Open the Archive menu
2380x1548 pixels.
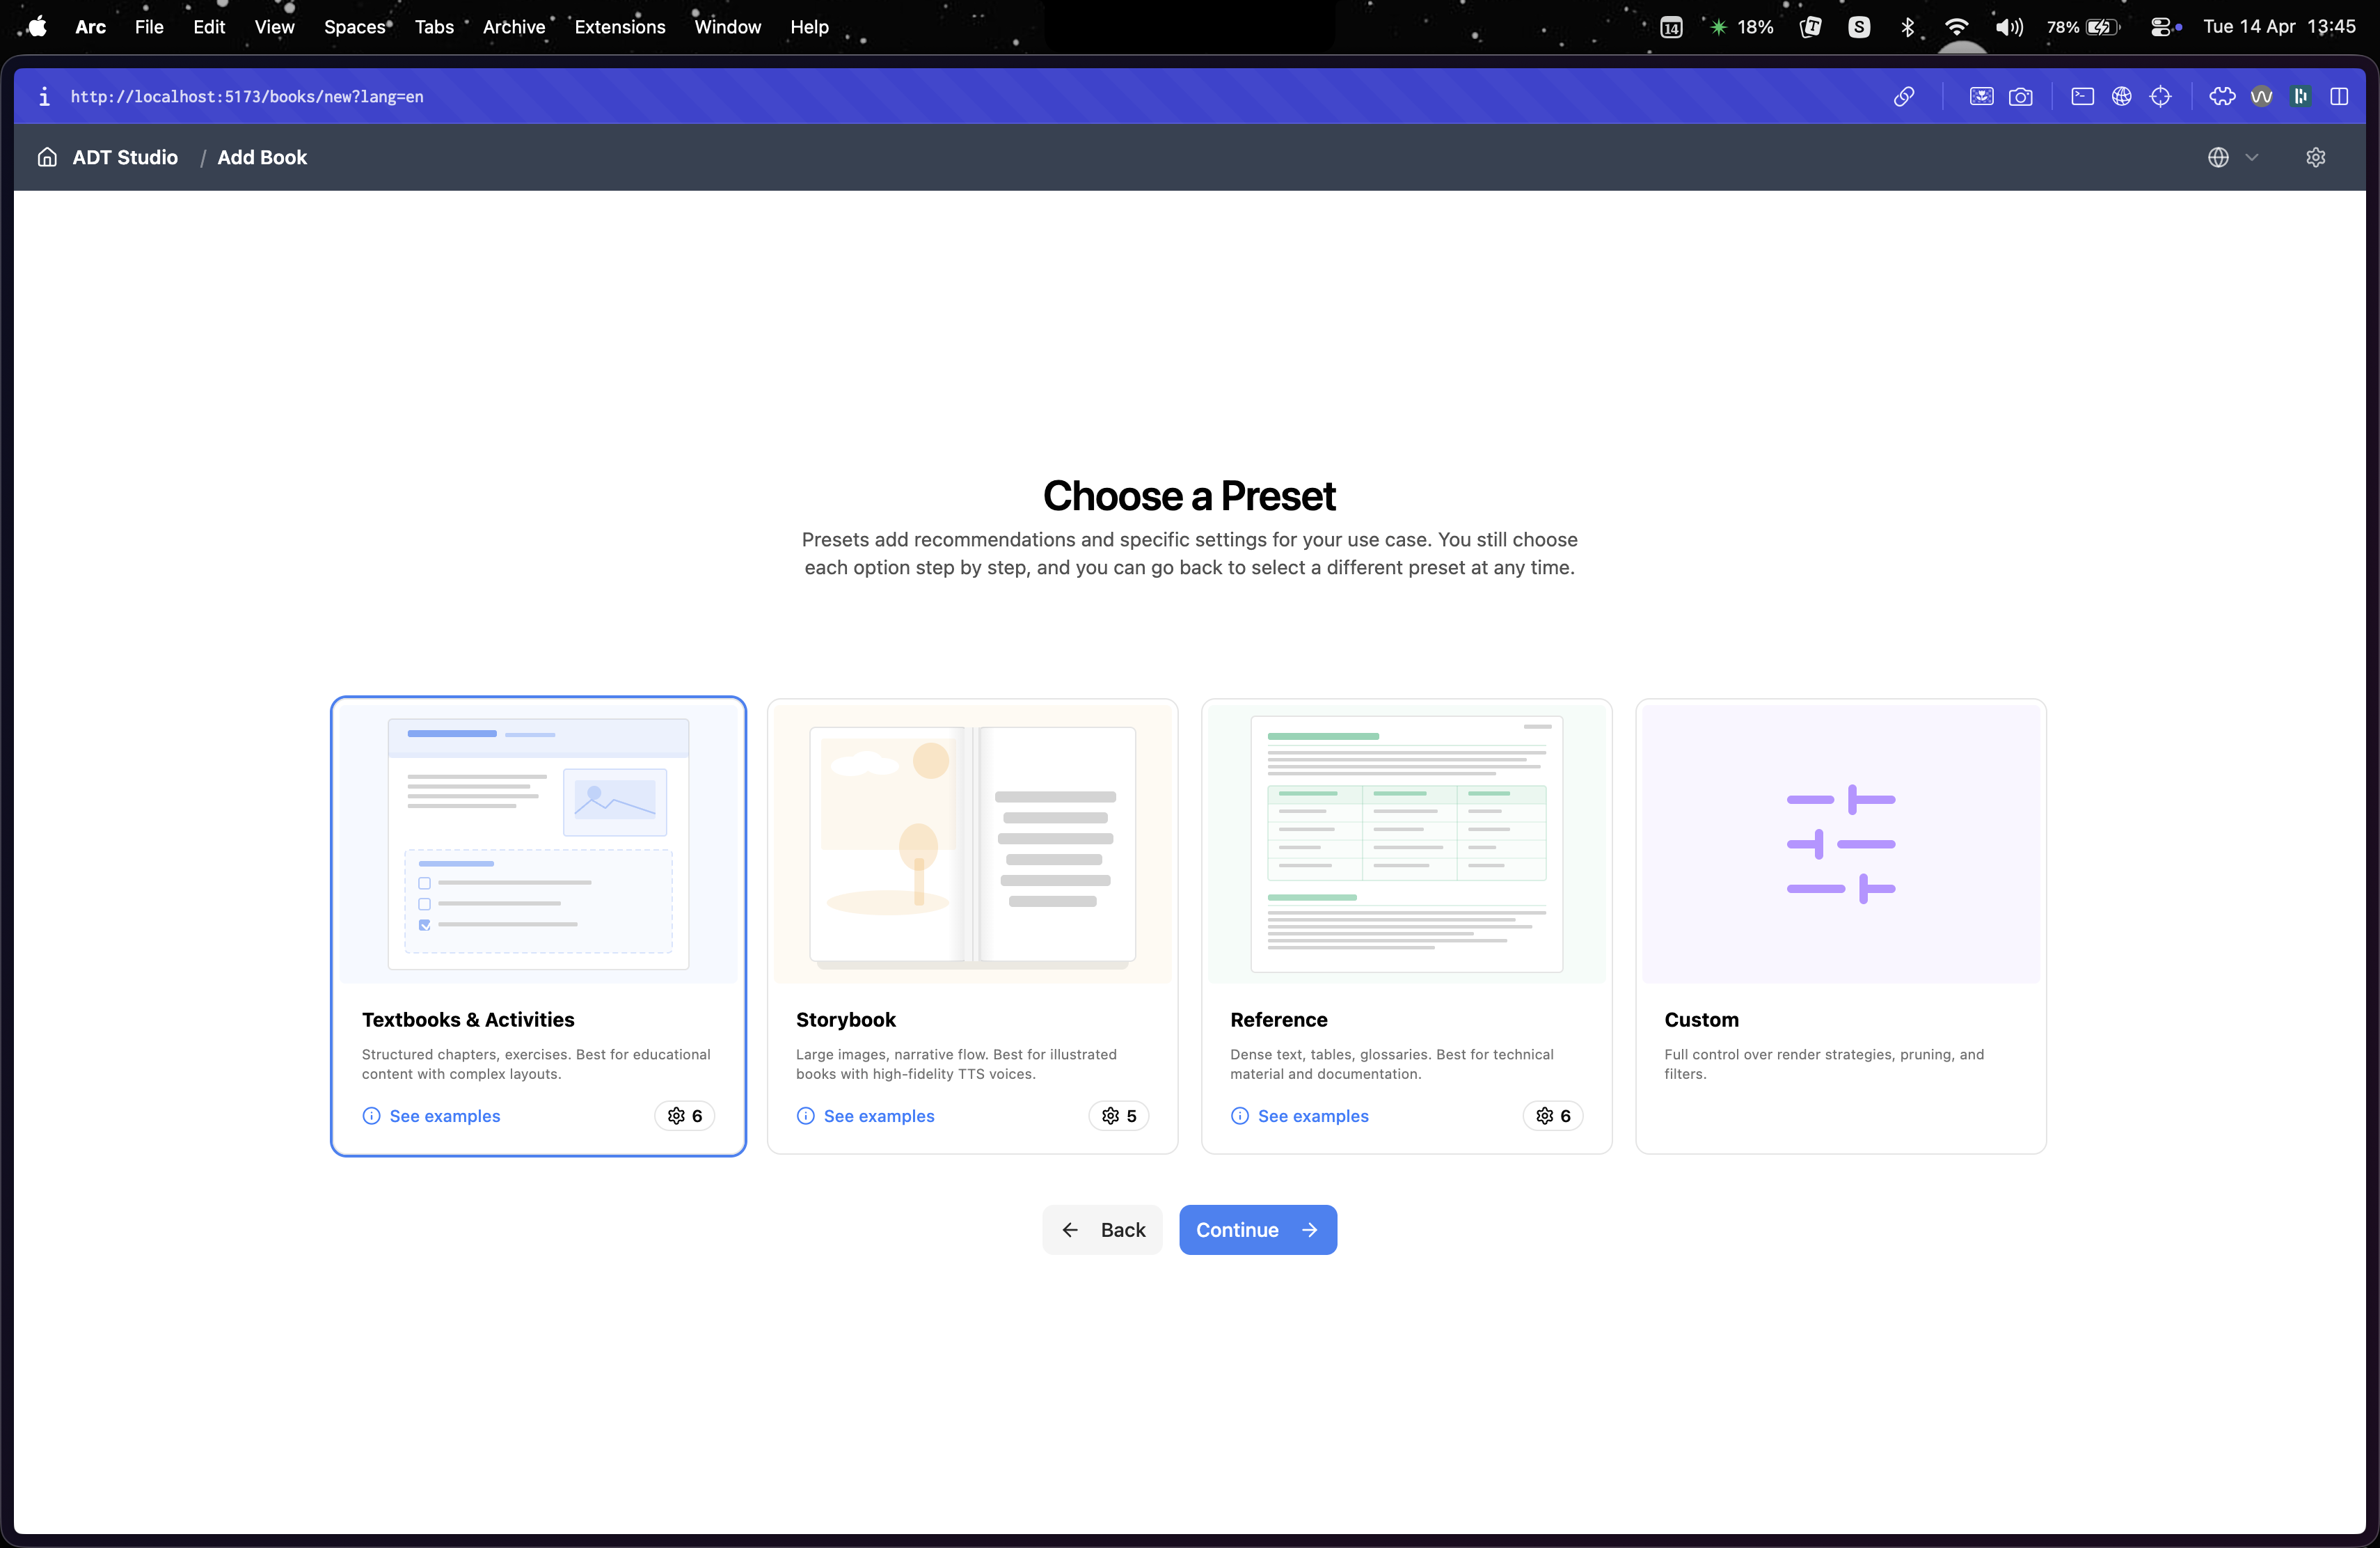tap(514, 27)
